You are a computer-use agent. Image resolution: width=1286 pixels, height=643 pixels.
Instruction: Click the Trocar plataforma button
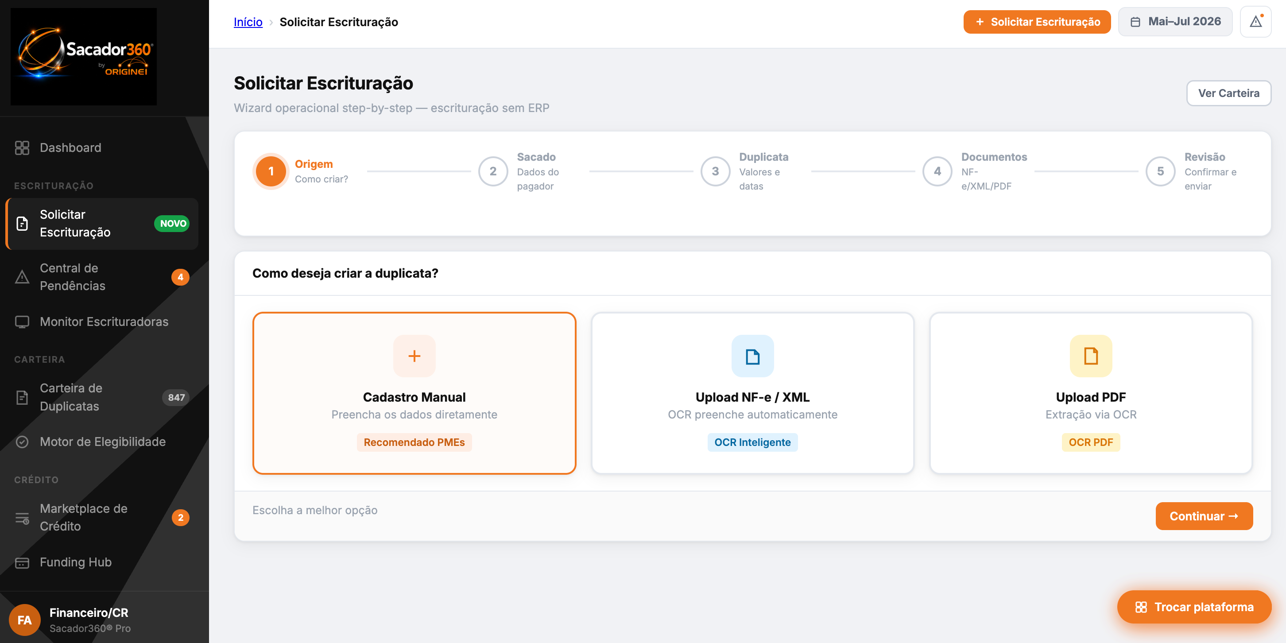pyautogui.click(x=1194, y=607)
